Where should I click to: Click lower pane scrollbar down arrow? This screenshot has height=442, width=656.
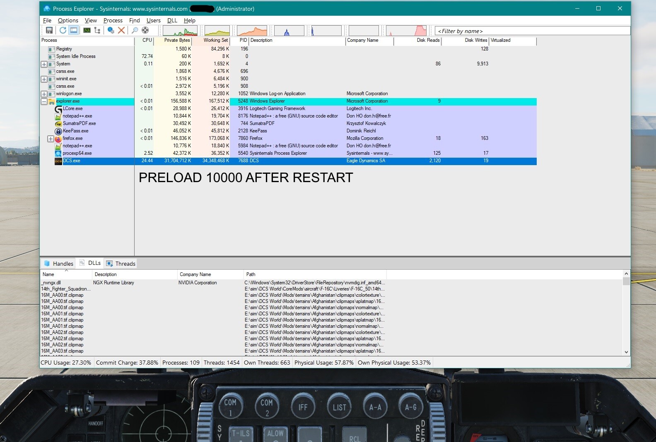coord(626,352)
